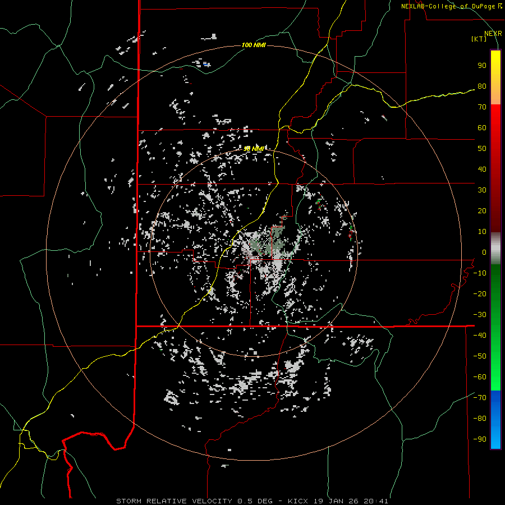Select the -70 value on velocity scale

click(480, 398)
